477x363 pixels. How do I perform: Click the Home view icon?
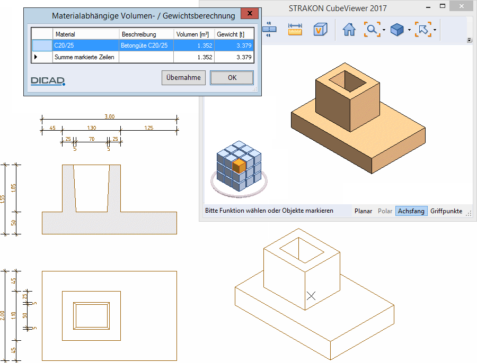(x=349, y=30)
